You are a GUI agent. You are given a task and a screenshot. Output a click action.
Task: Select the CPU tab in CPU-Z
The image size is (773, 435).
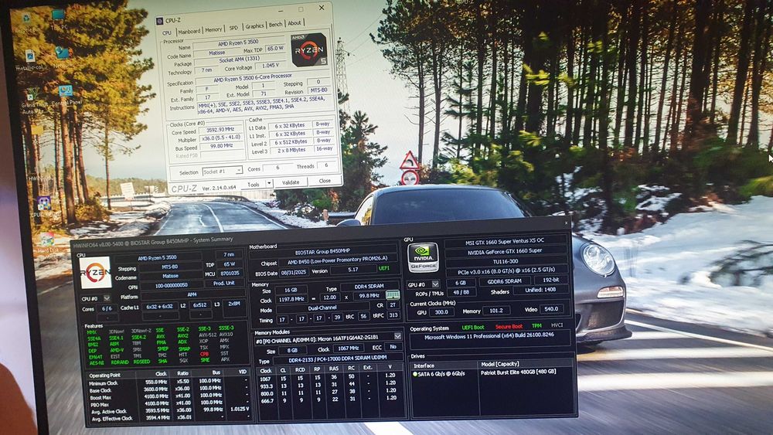point(167,32)
